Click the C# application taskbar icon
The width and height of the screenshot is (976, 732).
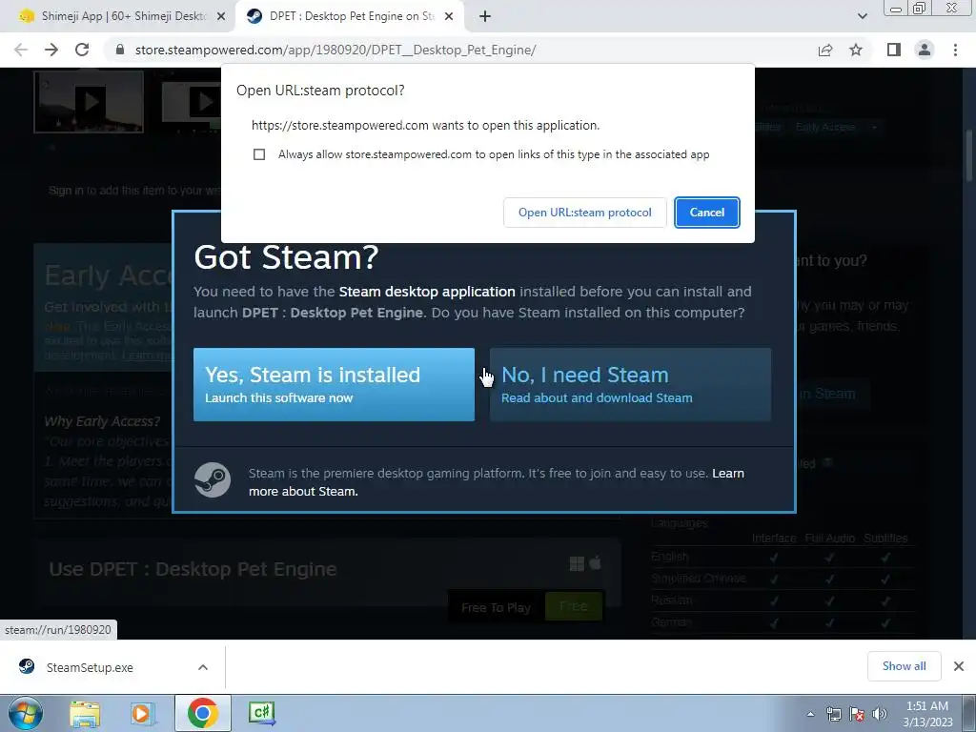(x=261, y=713)
